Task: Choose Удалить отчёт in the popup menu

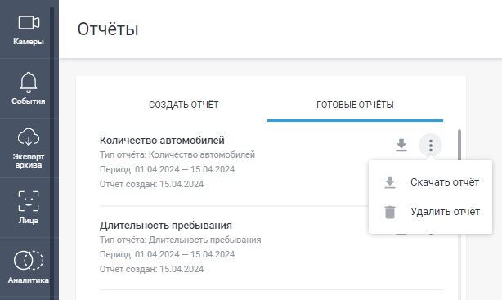Action: [430, 212]
